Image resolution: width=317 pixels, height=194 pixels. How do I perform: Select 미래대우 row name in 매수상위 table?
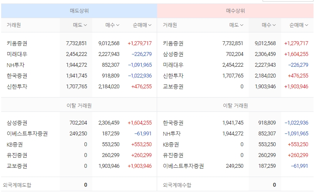click(173, 65)
